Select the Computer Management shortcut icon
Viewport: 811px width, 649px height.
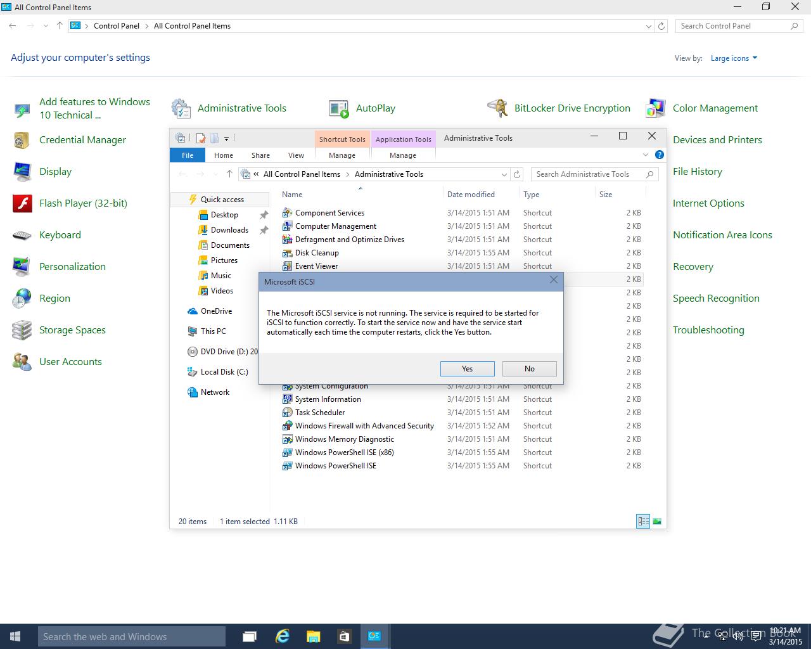click(x=287, y=226)
